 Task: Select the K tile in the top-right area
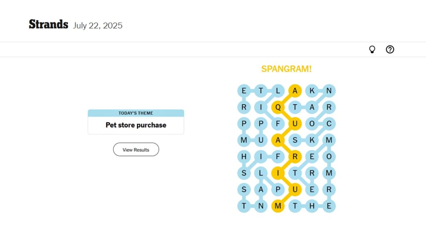312,90
